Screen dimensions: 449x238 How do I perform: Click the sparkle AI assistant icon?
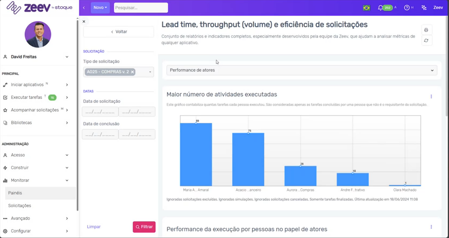pyautogui.click(x=424, y=8)
